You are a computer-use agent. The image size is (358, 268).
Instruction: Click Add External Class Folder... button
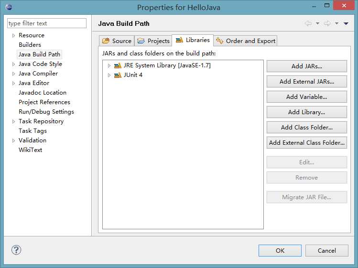pyautogui.click(x=307, y=143)
